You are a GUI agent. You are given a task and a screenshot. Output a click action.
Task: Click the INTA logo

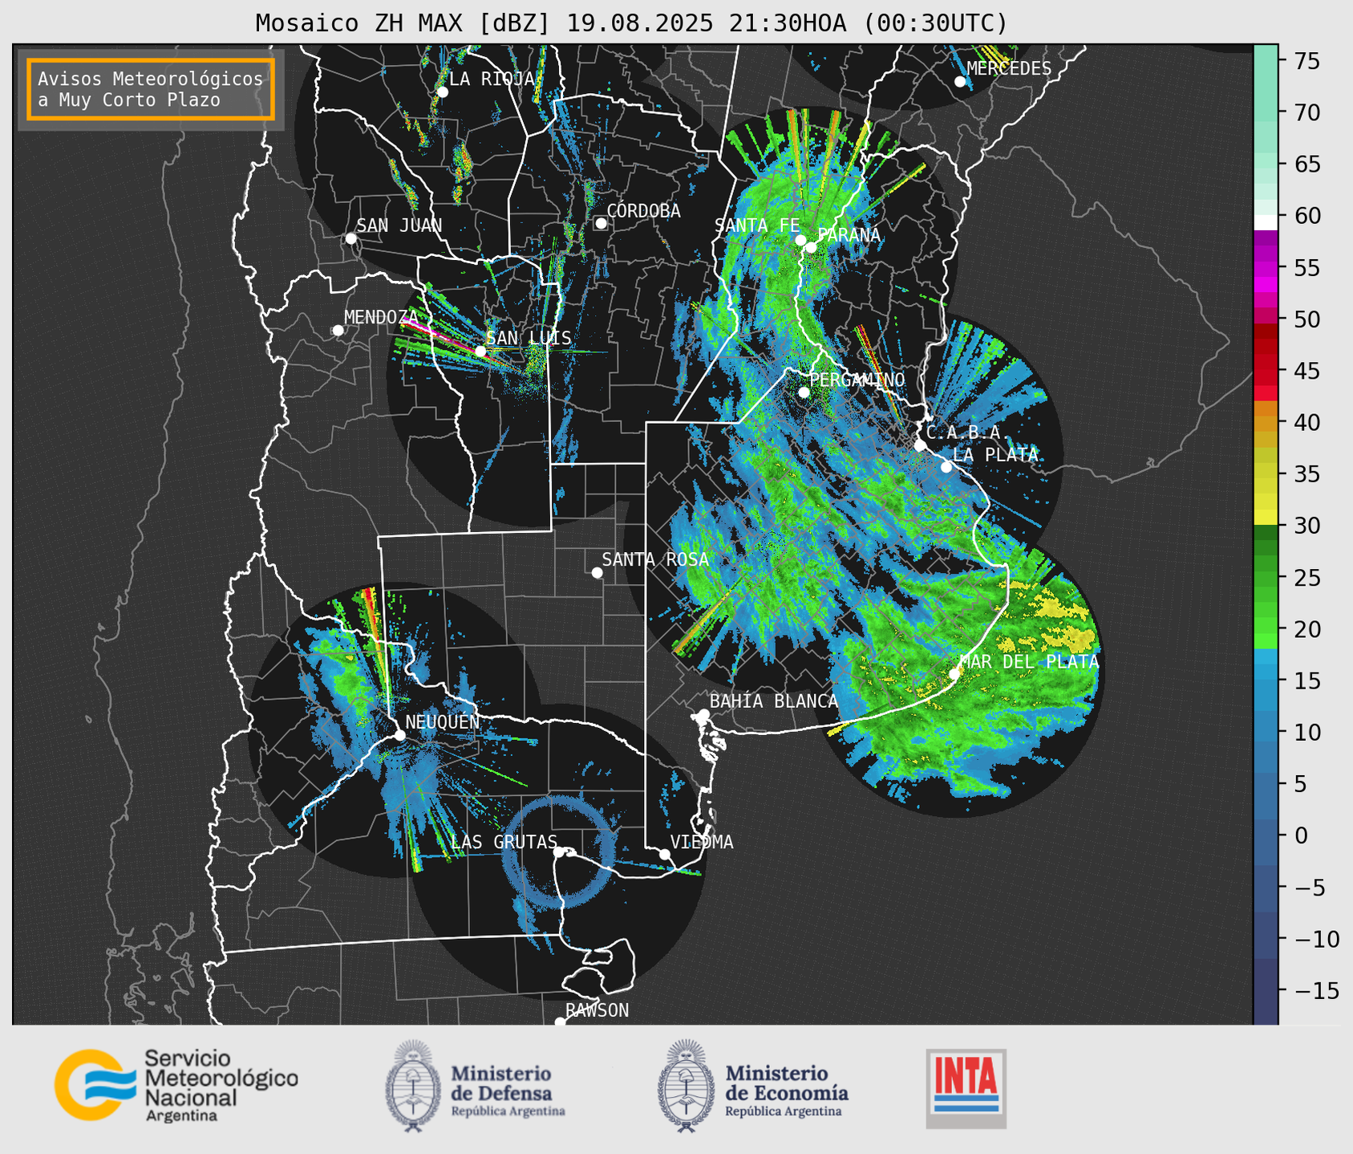pos(966,1088)
